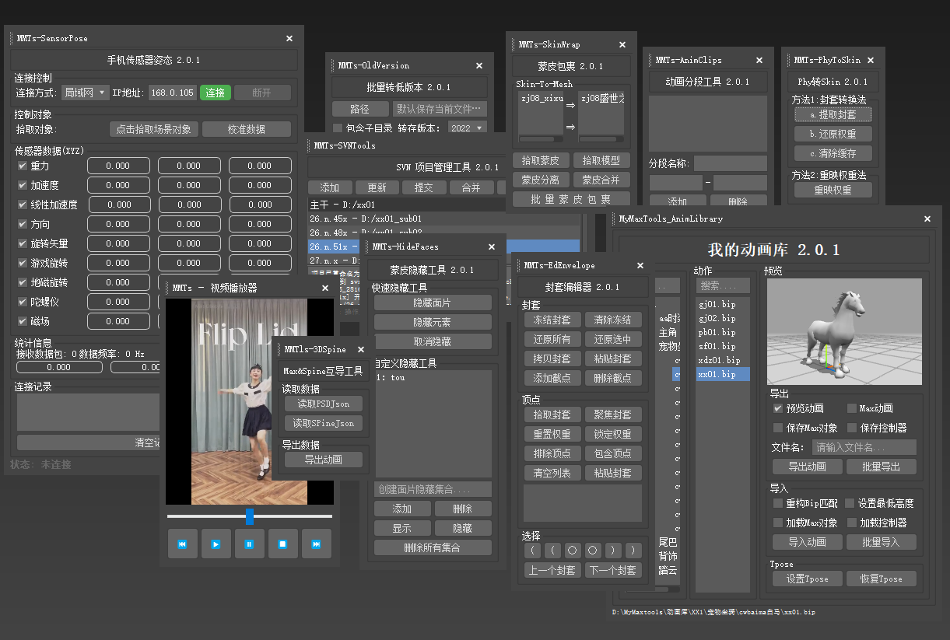Toggle the 重力 sensor checkbox

pos(23,166)
